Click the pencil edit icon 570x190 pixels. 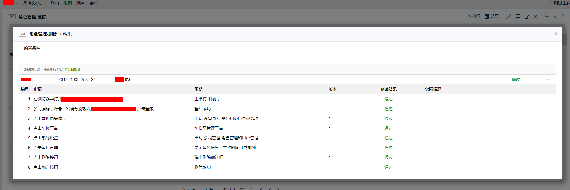509,16
